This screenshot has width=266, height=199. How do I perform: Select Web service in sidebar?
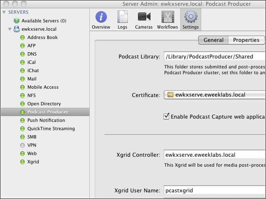[32, 153]
